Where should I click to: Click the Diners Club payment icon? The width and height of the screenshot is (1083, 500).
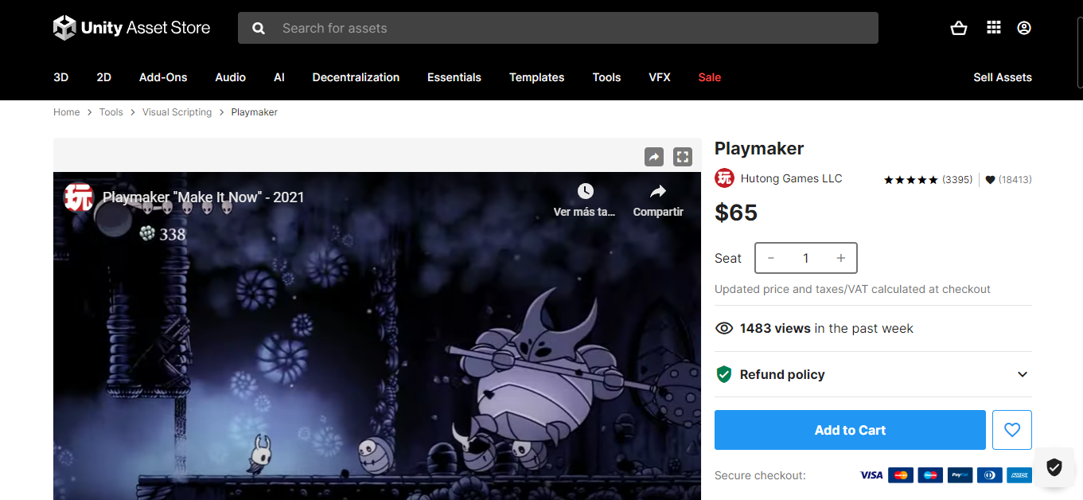[989, 475]
